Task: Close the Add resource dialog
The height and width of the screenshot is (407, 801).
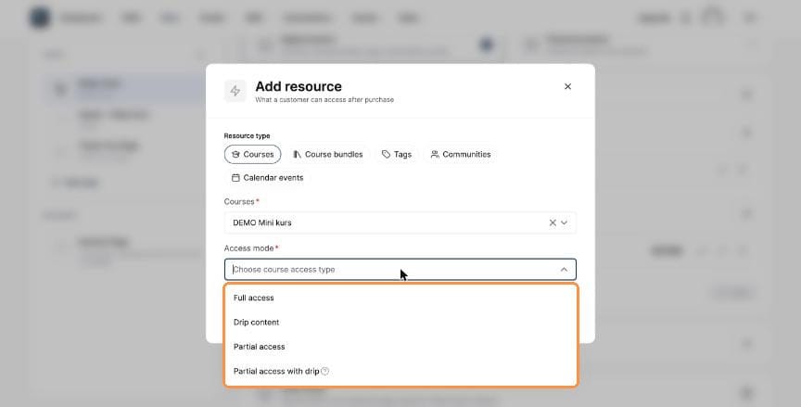Action: point(567,86)
